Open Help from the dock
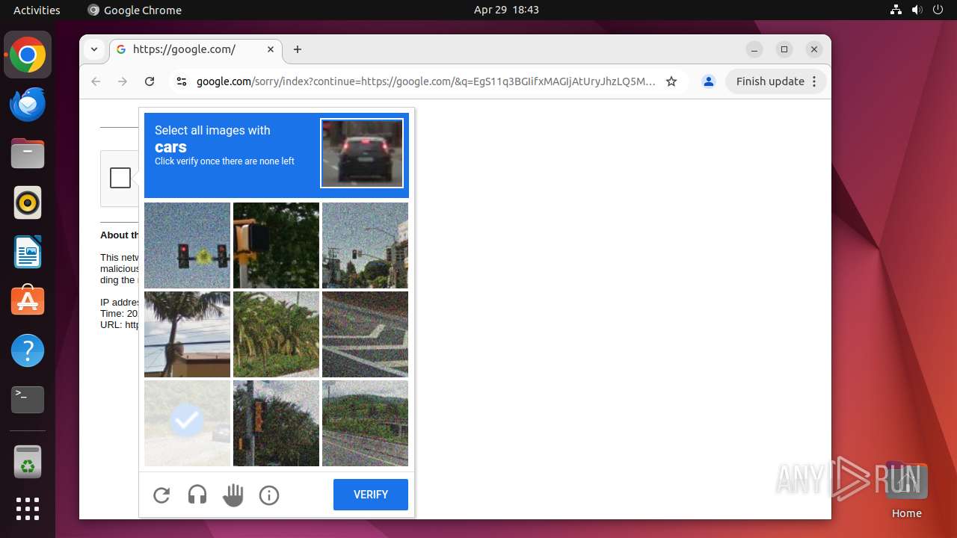The image size is (957, 538). [x=28, y=350]
